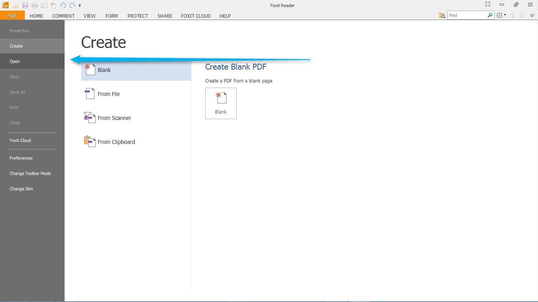This screenshot has height=302, width=538.
Task: Go to the PROTECT ribbon tab
Action: [138, 16]
